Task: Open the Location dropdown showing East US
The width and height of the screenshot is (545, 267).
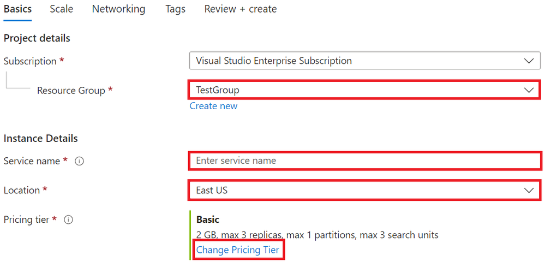Action: [x=364, y=191]
